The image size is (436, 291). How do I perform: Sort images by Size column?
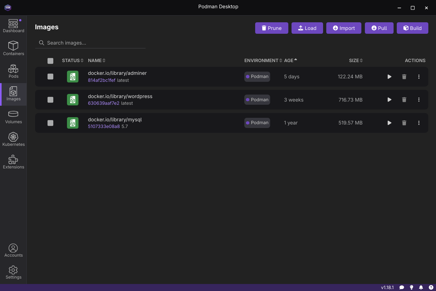tap(356, 60)
